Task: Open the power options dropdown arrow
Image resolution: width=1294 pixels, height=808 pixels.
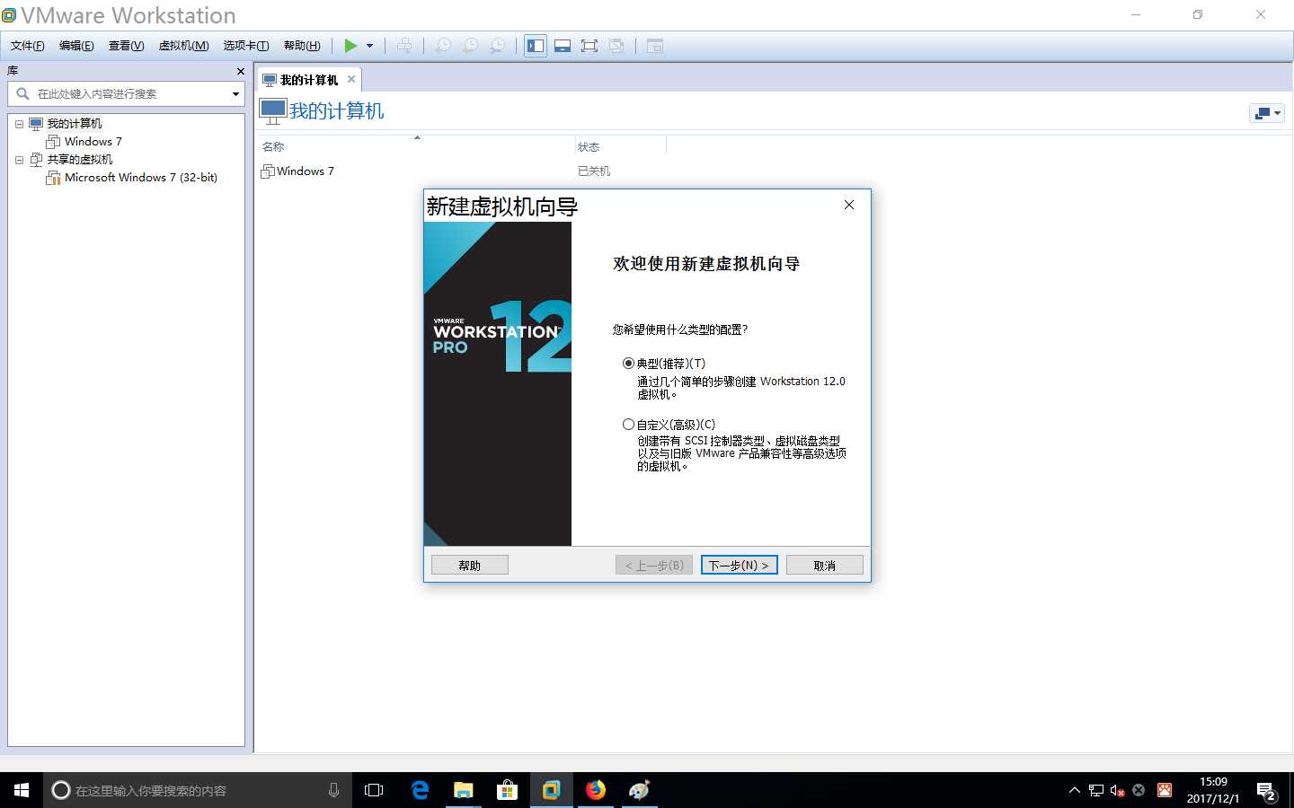Action: (369, 46)
